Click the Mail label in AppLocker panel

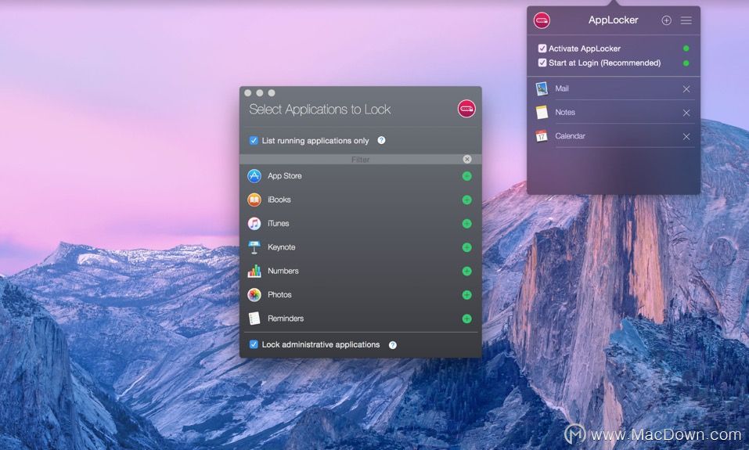pyautogui.click(x=562, y=88)
